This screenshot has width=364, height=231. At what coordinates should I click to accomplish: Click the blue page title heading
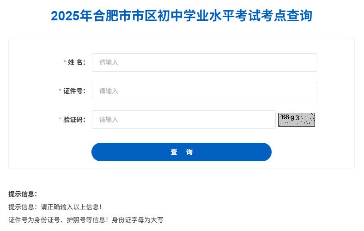tap(182, 16)
